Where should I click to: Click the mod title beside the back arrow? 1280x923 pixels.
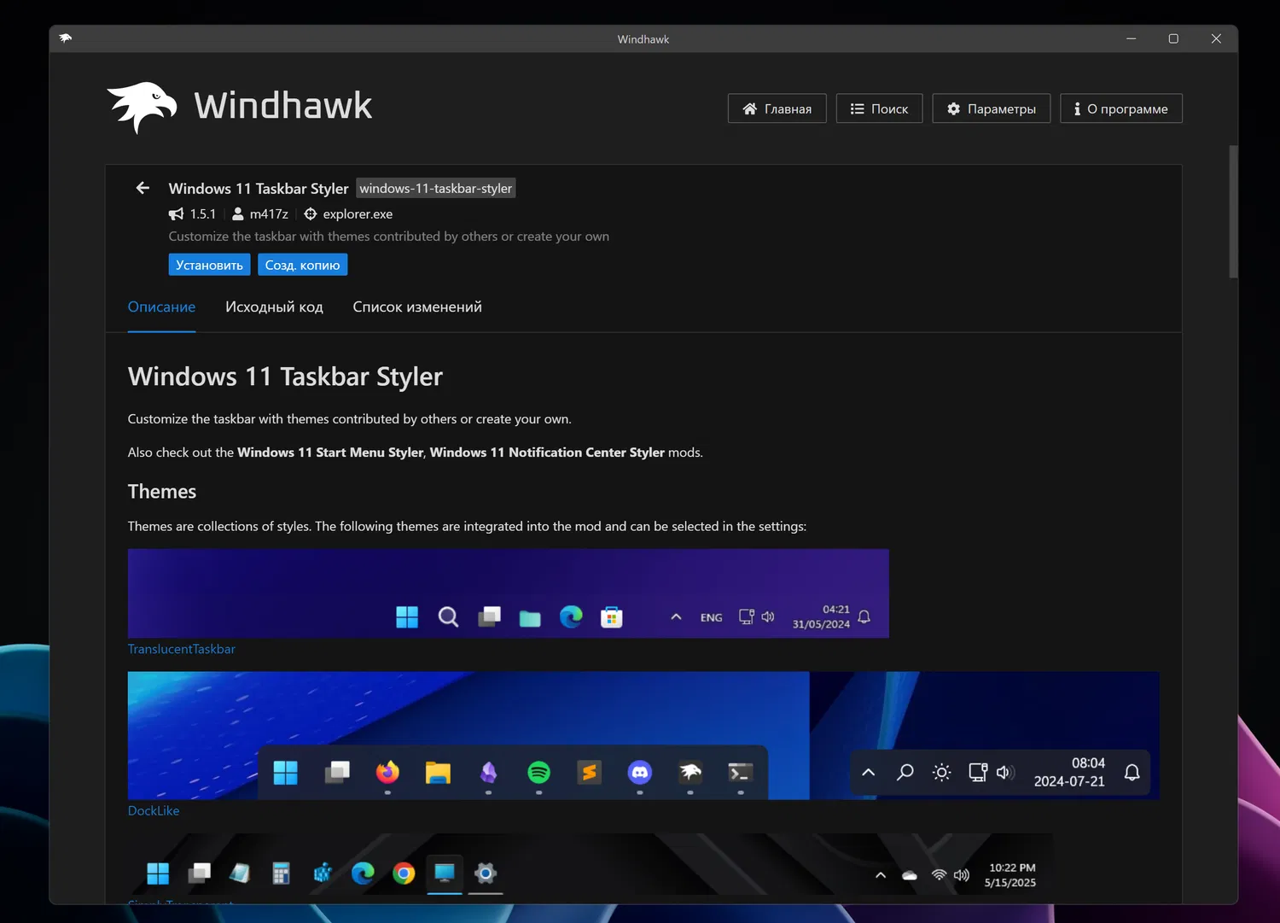pyautogui.click(x=259, y=189)
